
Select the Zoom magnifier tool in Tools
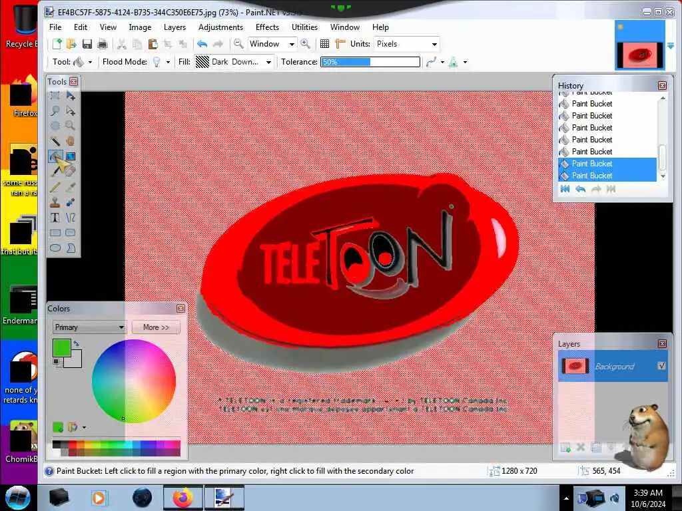pos(71,126)
